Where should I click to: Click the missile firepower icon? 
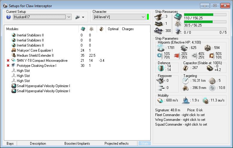click(161, 88)
